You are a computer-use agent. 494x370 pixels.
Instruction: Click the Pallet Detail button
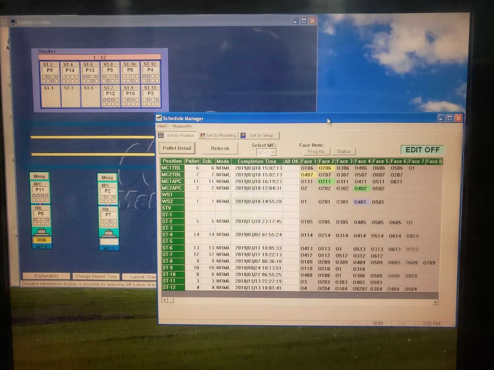177,148
